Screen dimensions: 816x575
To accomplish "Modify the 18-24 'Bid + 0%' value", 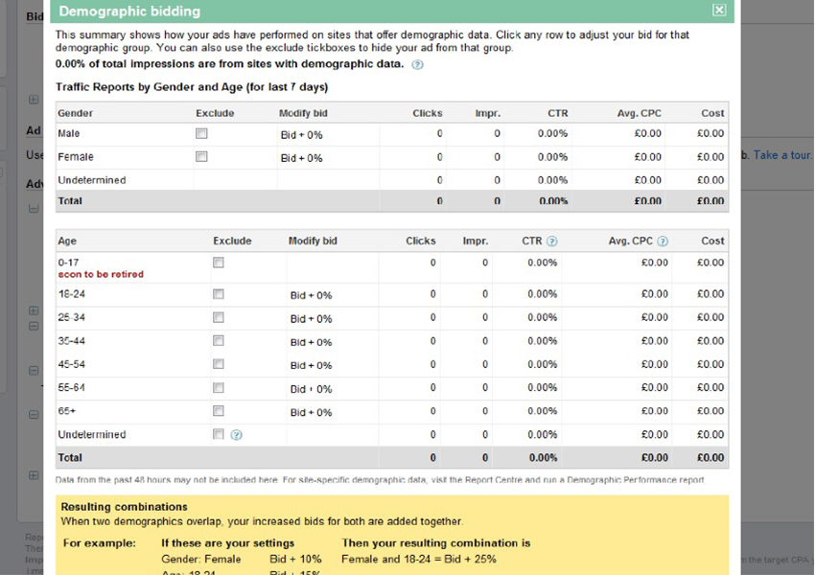I will point(312,295).
